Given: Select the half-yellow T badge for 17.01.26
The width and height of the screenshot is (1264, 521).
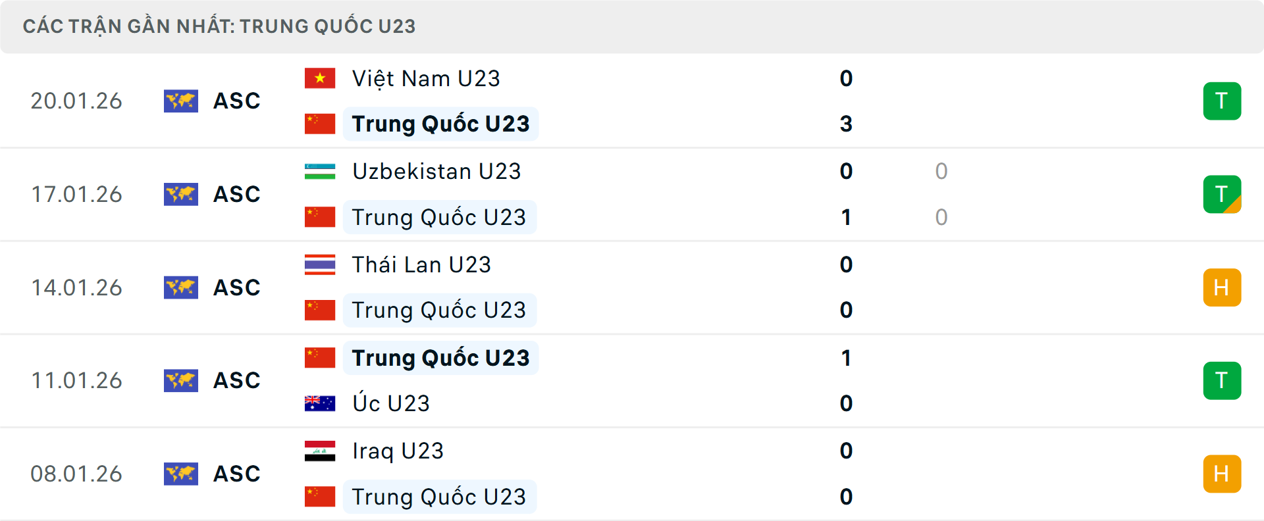Looking at the screenshot, I should point(1223,194).
